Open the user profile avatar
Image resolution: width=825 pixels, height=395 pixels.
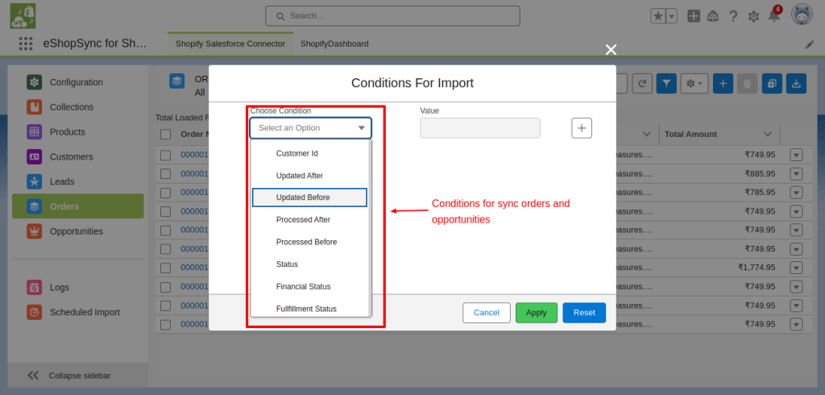pos(802,15)
